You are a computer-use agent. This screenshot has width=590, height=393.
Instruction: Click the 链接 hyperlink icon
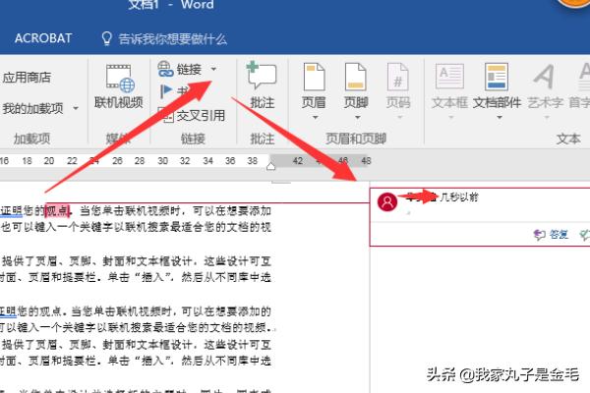[x=165, y=69]
